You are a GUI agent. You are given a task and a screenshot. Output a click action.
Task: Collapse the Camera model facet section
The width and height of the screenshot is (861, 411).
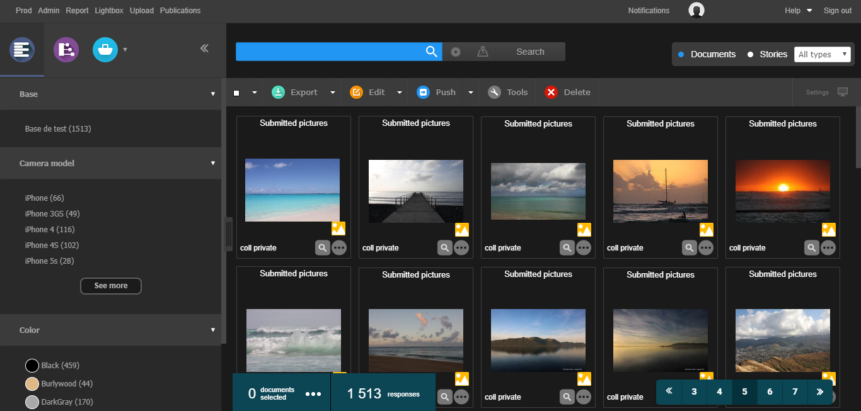click(213, 163)
